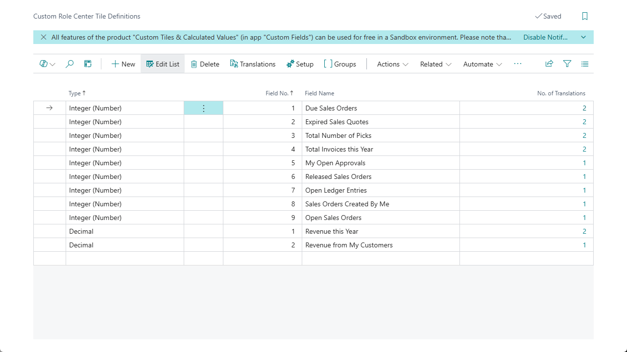Open the Automate dropdown
Viewport: 627px width, 352px height.
482,64
